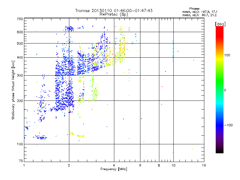Click colorbar tick label "0"
Viewport: 240px width, 180px height.
click(x=225, y=90)
